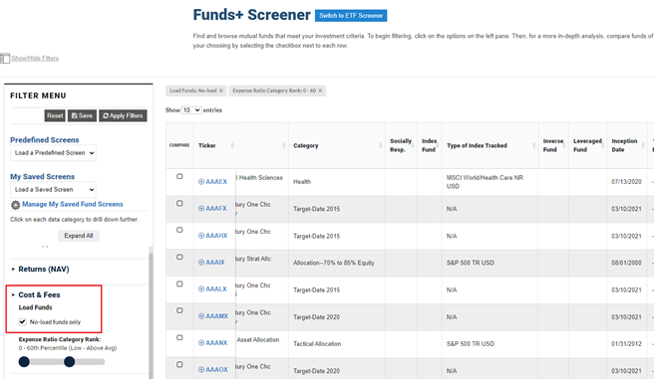This screenshot has height=379, width=654.
Task: Click the right expense ratio slider handle
Action: (69, 361)
